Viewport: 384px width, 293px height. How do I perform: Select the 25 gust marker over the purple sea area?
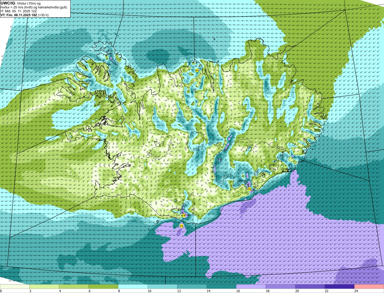pyautogui.click(x=181, y=226)
